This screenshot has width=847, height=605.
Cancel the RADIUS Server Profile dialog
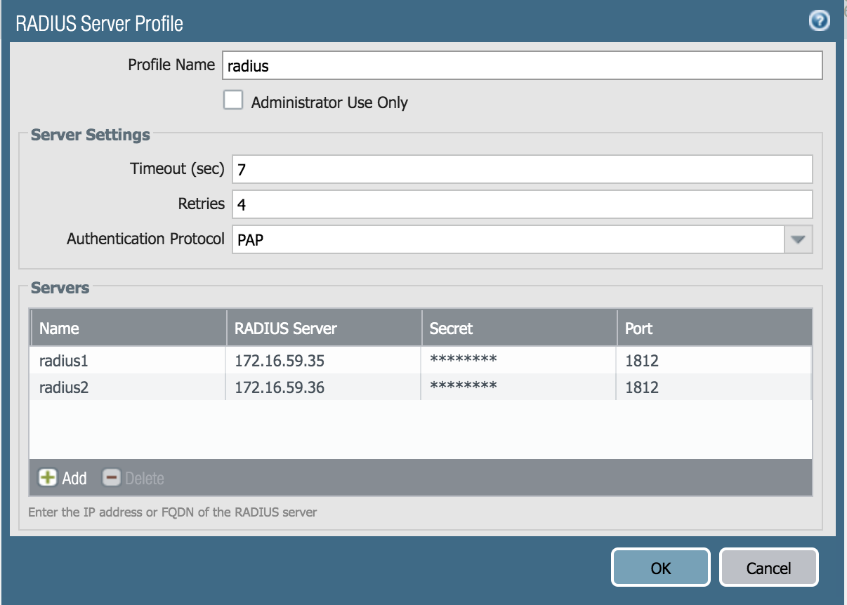tap(768, 567)
